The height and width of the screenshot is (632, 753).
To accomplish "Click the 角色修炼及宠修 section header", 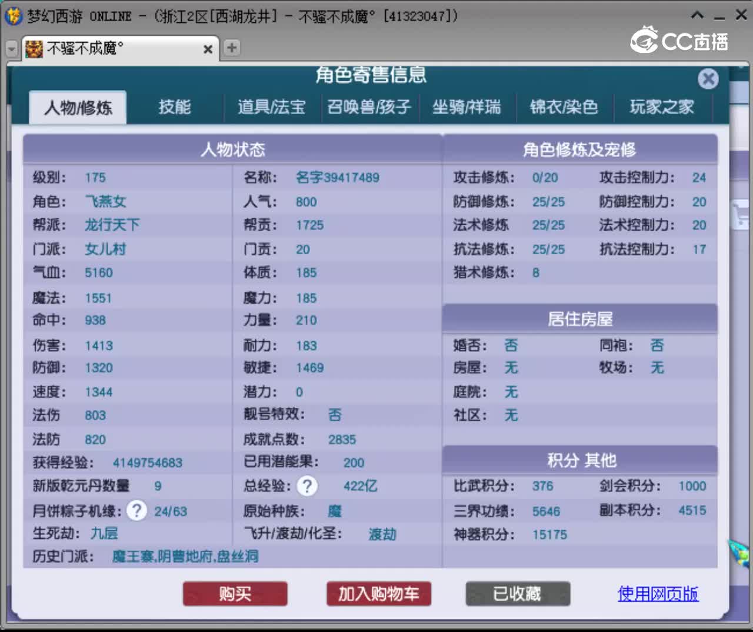I will click(x=580, y=149).
